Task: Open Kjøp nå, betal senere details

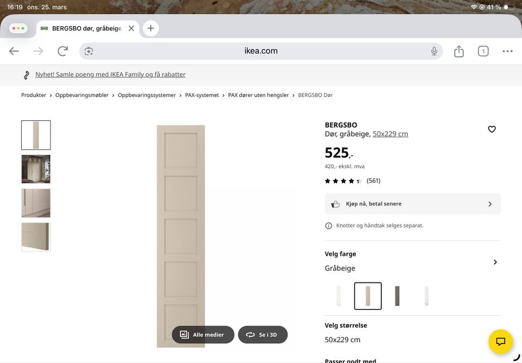Action: pyautogui.click(x=412, y=204)
